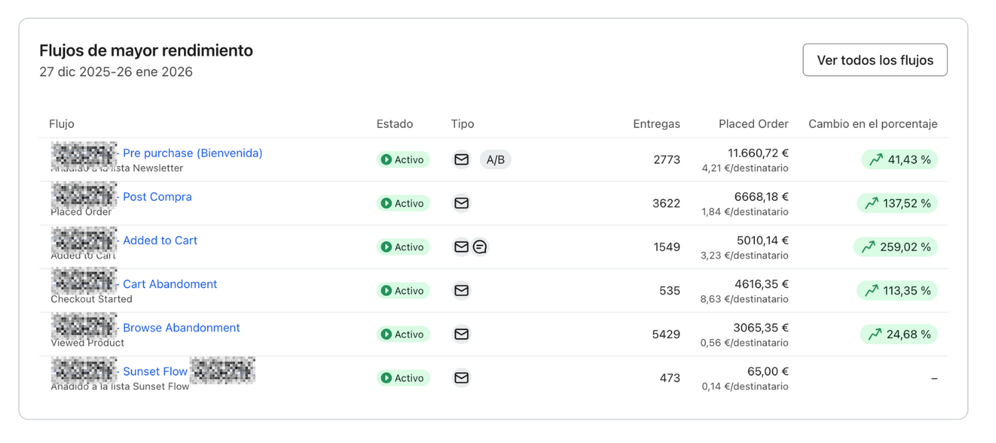This screenshot has width=996, height=443.
Task: Click email icon in Sunset Flow row
Action: tap(461, 378)
